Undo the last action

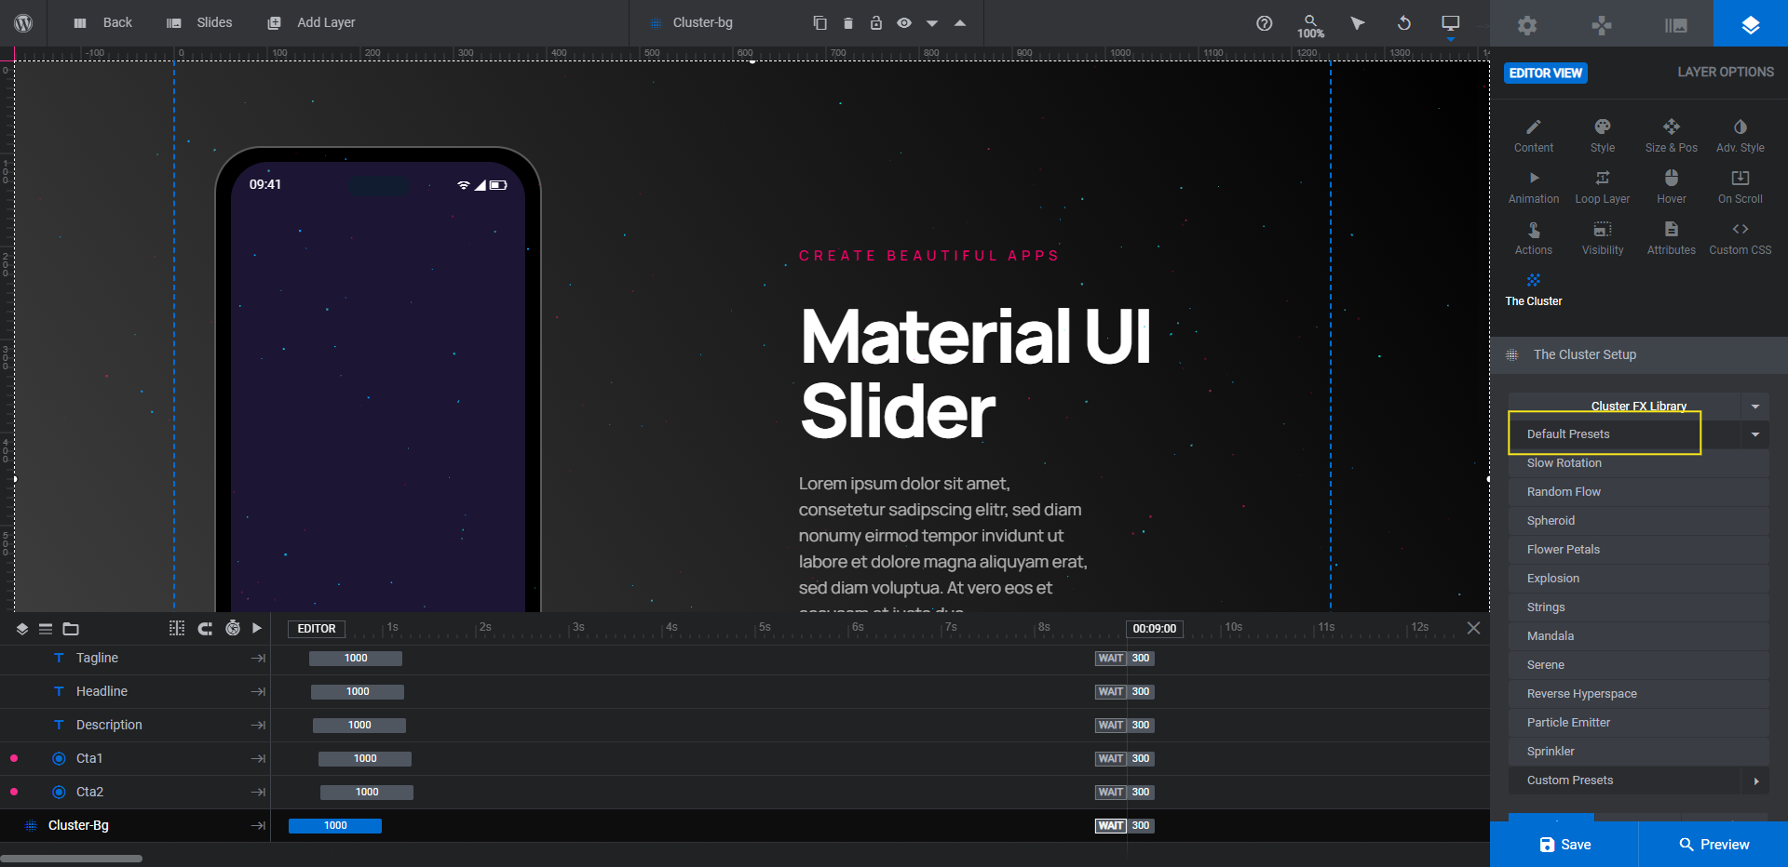click(x=1404, y=23)
